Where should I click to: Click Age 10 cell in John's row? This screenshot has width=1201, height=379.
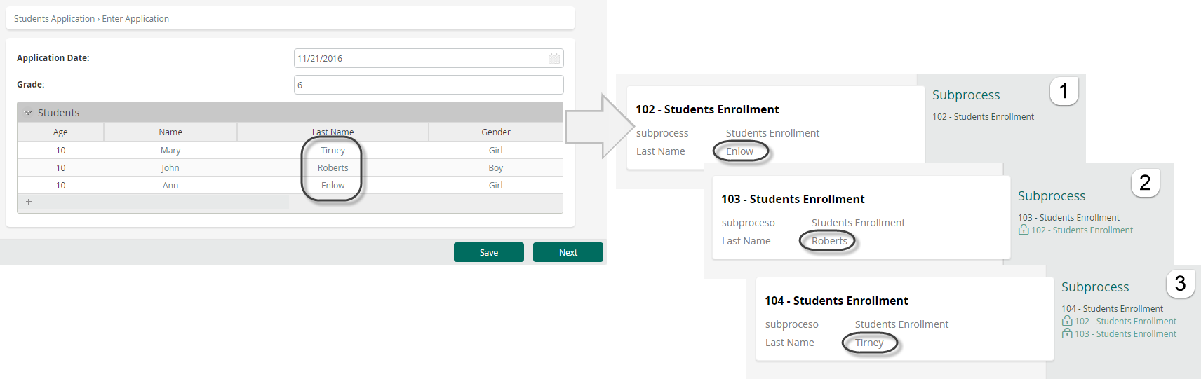60,167
